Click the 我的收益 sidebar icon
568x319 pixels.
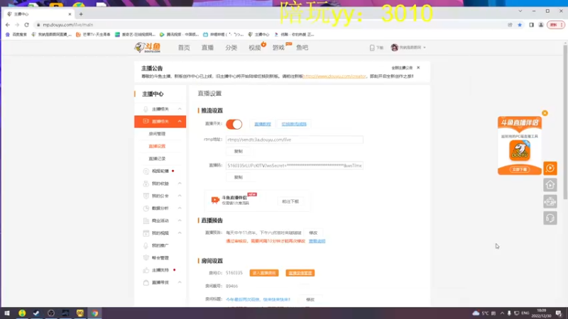click(x=146, y=184)
